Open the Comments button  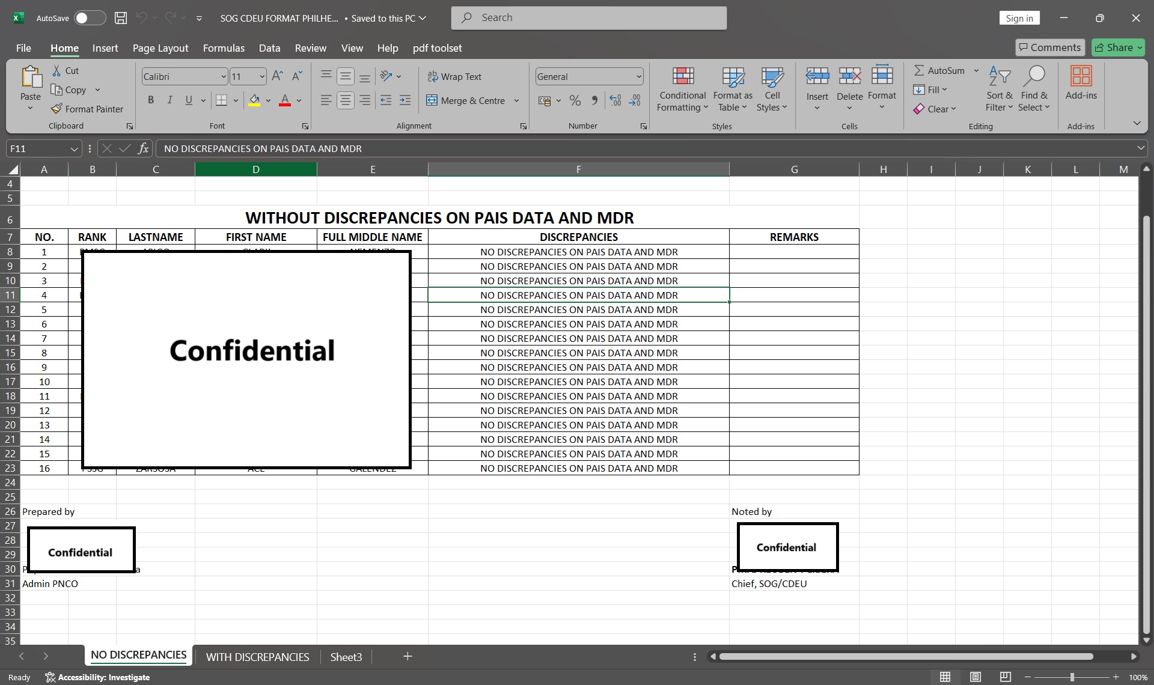(1050, 47)
